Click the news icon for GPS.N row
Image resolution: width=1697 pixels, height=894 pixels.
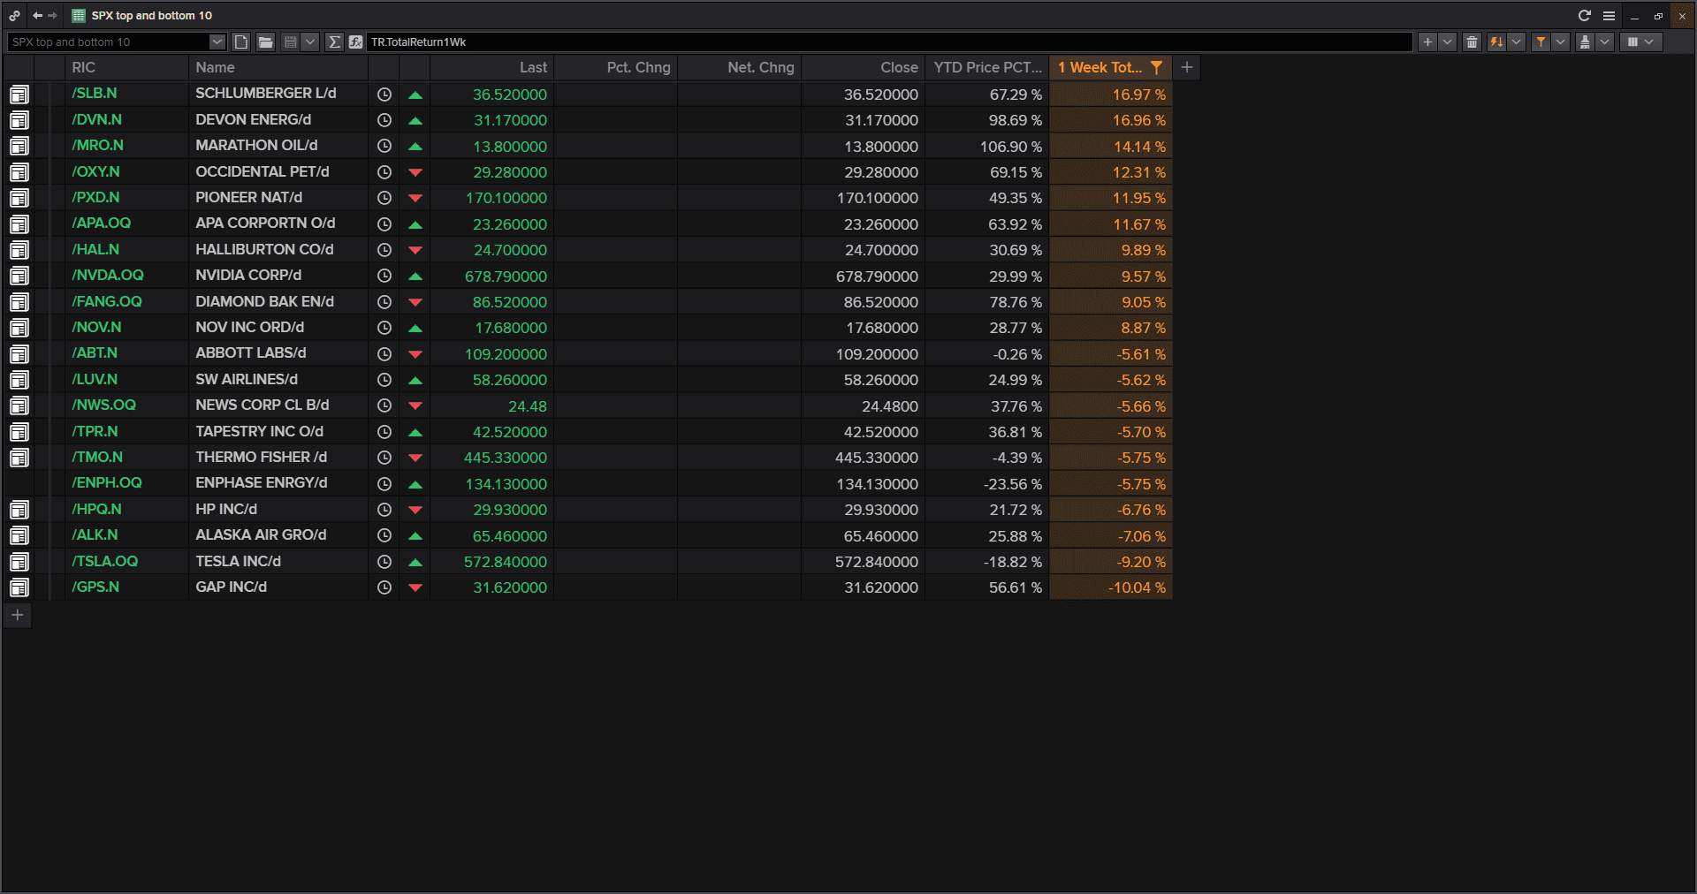point(19,587)
